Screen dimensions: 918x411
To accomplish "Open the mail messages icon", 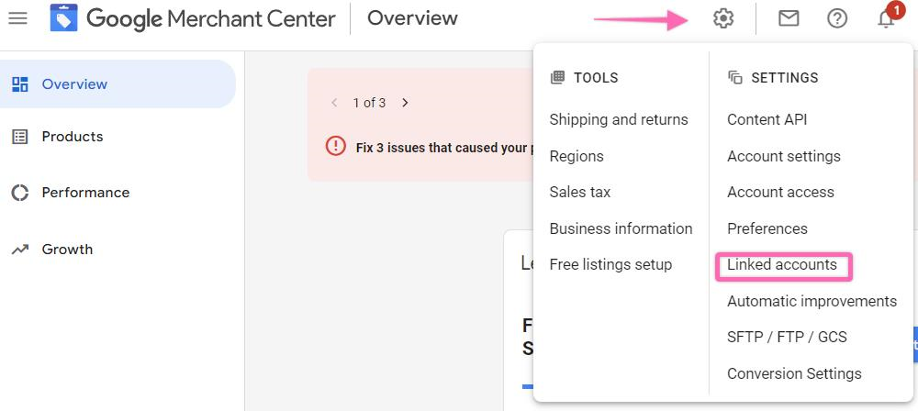I will click(x=789, y=18).
